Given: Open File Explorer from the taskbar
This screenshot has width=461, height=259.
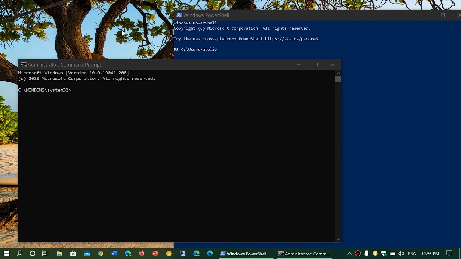Looking at the screenshot, I should pyautogui.click(x=59, y=254).
